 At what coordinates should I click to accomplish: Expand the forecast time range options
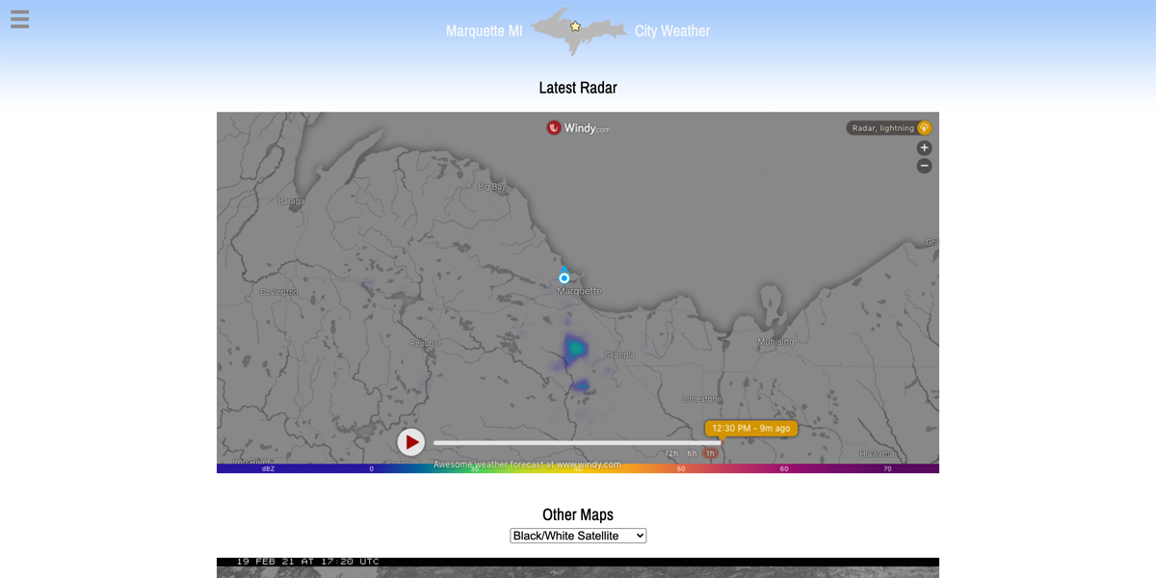click(x=670, y=452)
